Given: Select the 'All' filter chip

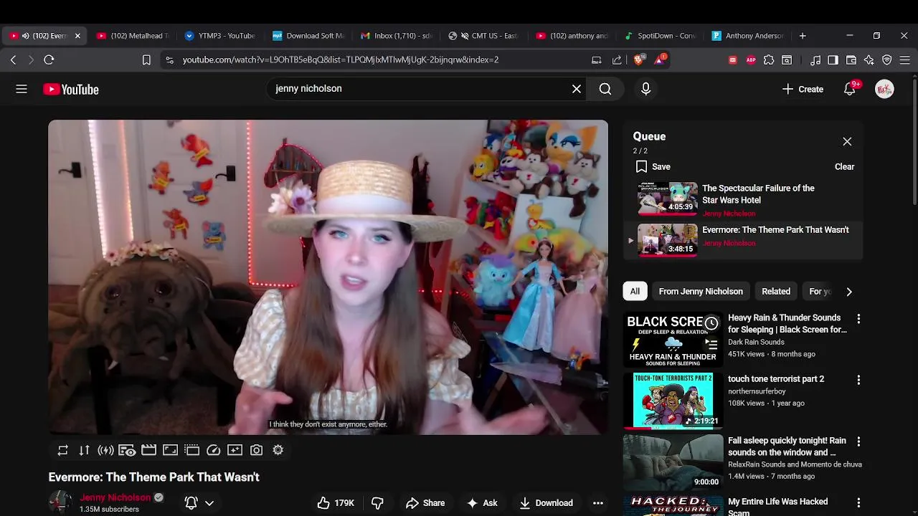Looking at the screenshot, I should (635, 291).
